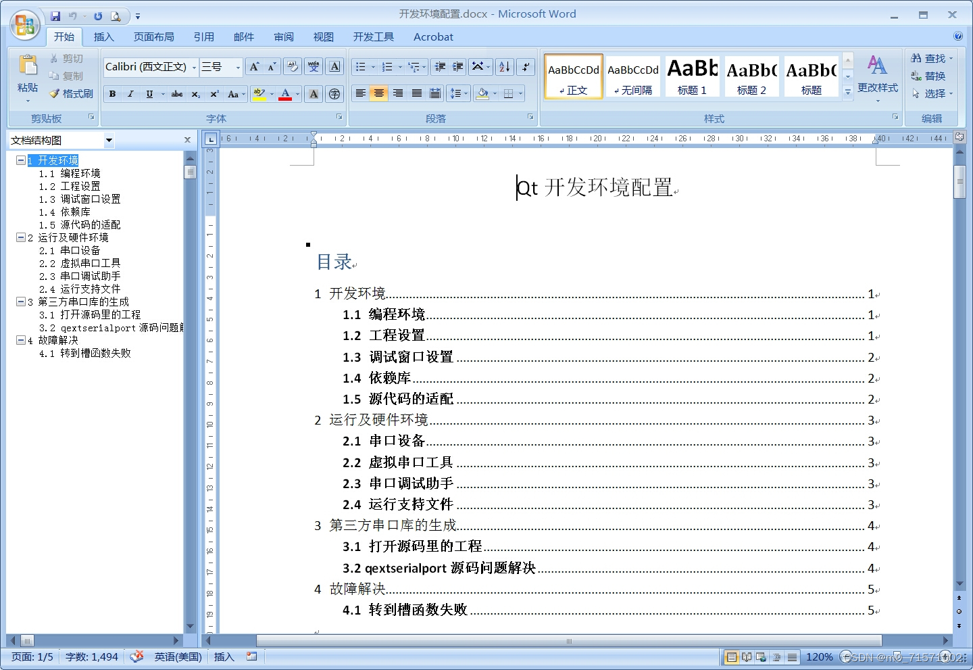Click the 选择 (Select) button
Screen dimensions: 973x670
point(931,93)
